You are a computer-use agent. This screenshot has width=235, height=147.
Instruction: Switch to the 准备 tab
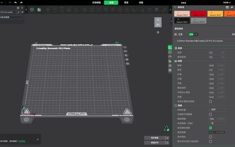(x=111, y=3)
